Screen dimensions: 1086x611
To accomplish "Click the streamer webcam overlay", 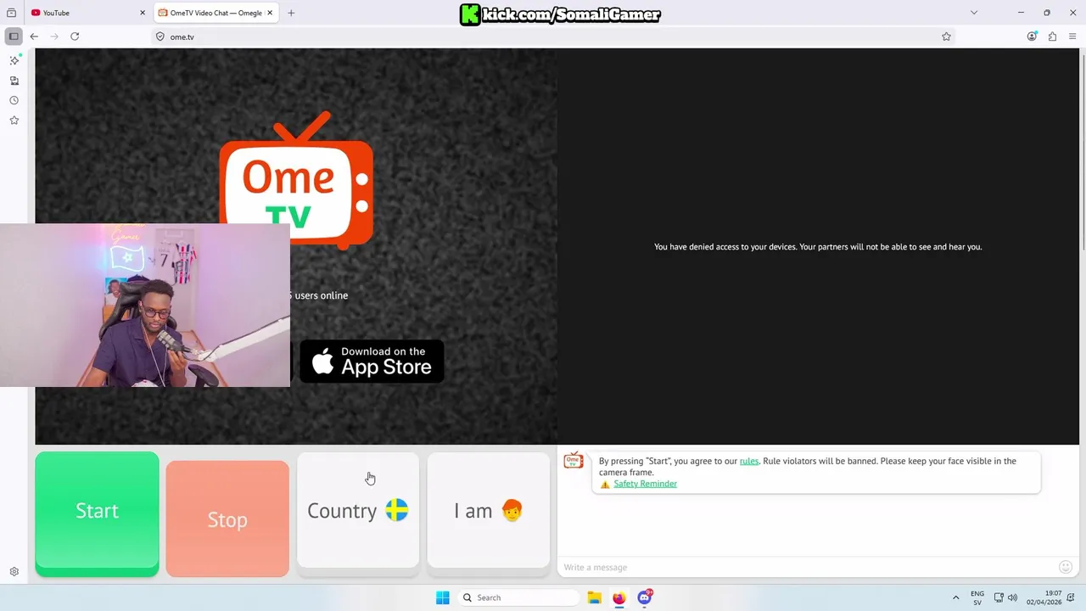I will click(x=145, y=305).
